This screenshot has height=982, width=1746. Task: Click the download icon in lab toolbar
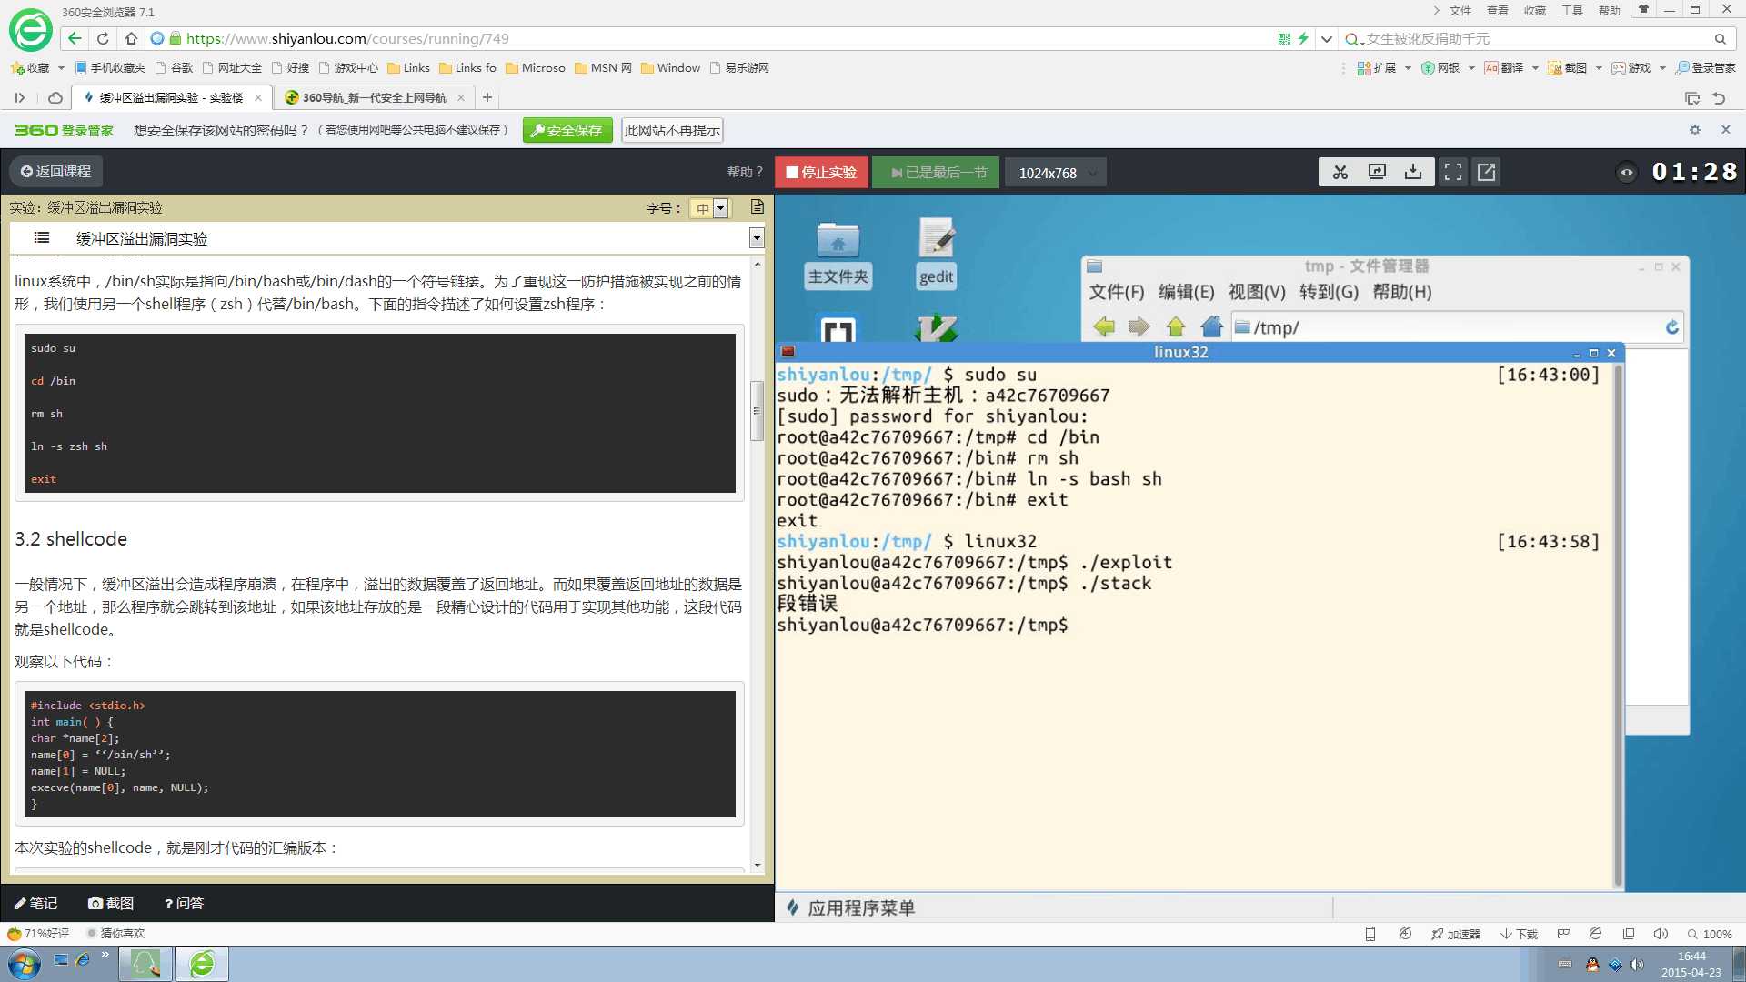tap(1413, 172)
